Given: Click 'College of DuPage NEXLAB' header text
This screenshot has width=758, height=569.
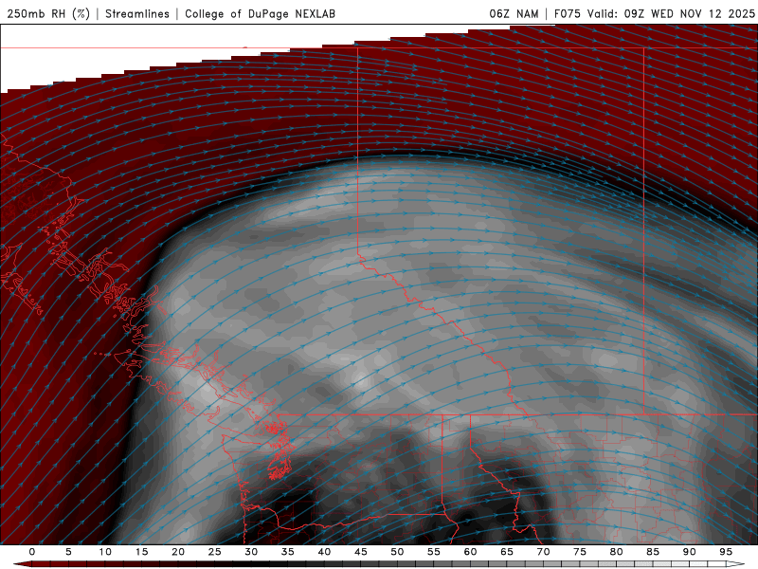Looking at the screenshot, I should click(260, 14).
